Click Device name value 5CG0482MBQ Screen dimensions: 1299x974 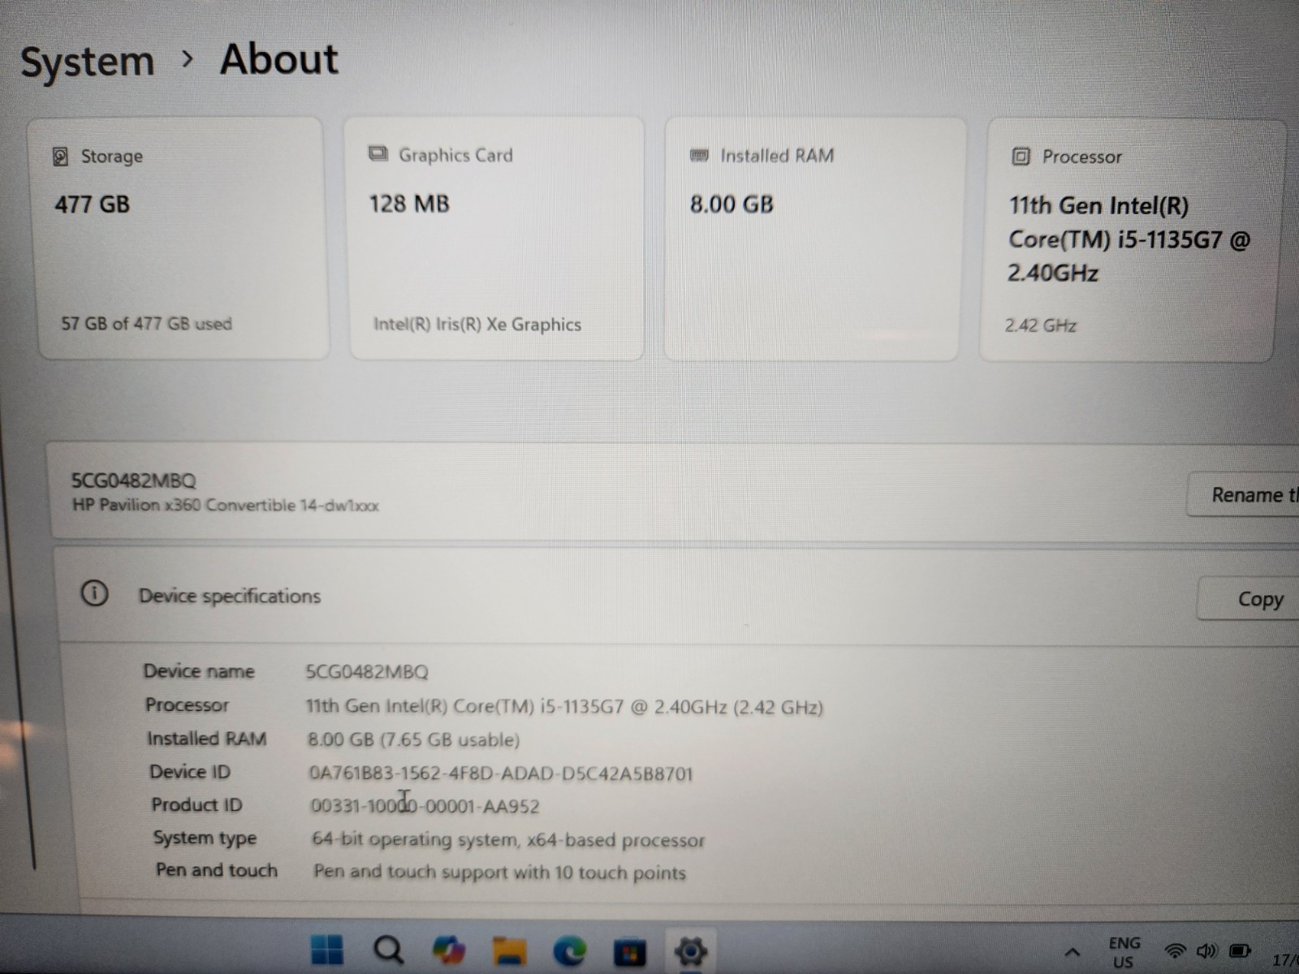pyautogui.click(x=367, y=672)
